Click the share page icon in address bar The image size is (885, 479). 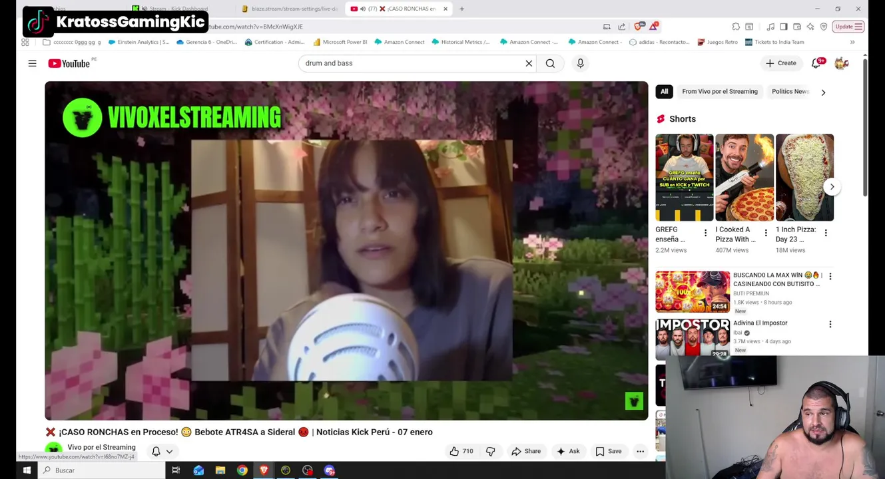[621, 27]
